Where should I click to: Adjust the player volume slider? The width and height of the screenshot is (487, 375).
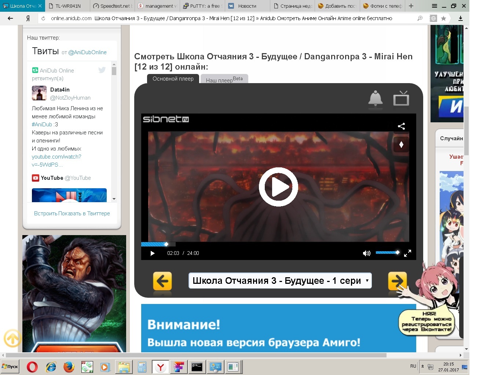(387, 252)
